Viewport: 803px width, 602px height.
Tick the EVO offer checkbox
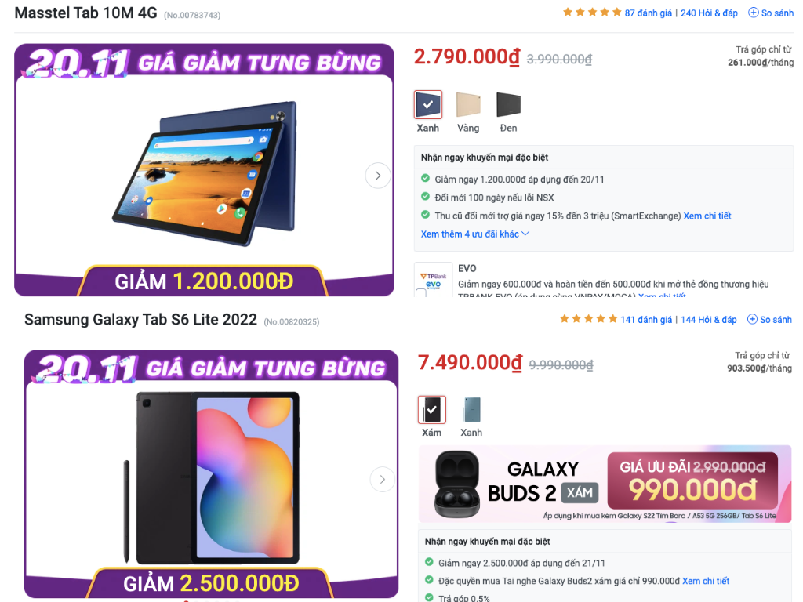pyautogui.click(x=421, y=293)
